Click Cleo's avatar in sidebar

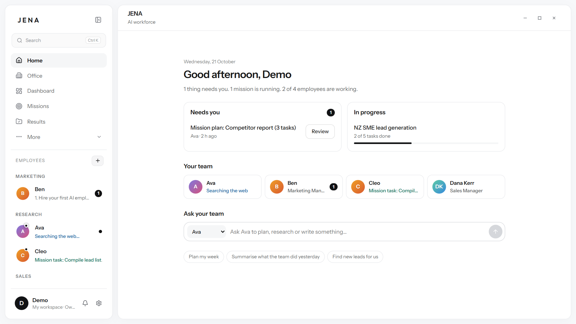click(23, 255)
